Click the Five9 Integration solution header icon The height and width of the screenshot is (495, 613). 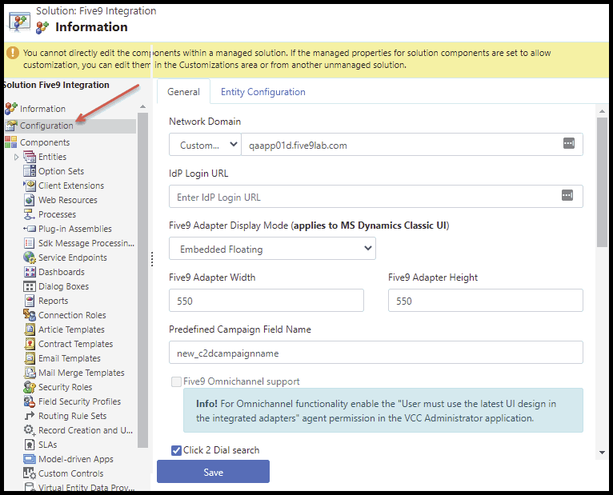click(x=19, y=22)
